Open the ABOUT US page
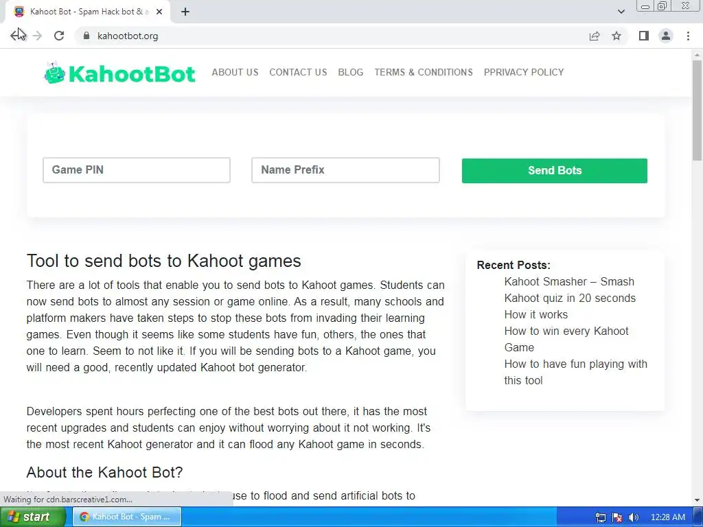 235,72
